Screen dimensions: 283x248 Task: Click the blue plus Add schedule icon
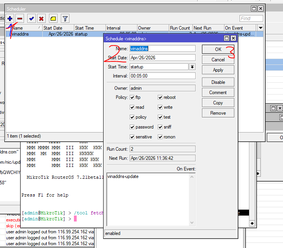click(x=10, y=19)
